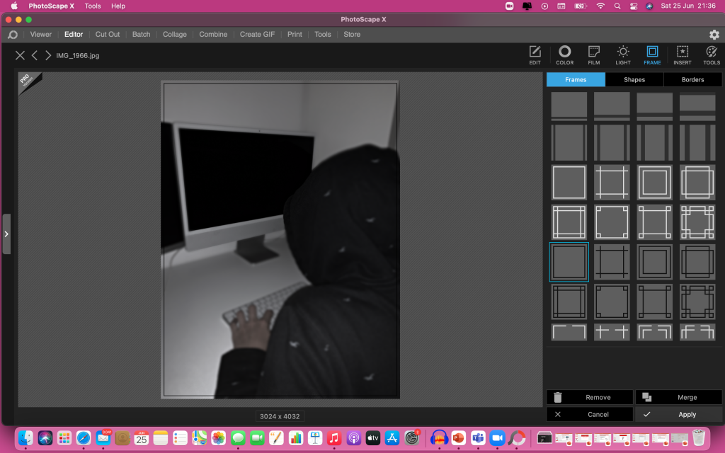Screen dimensions: 725x453
Task: Open settings gear in PhotoScape toolbar
Action: 714,35
